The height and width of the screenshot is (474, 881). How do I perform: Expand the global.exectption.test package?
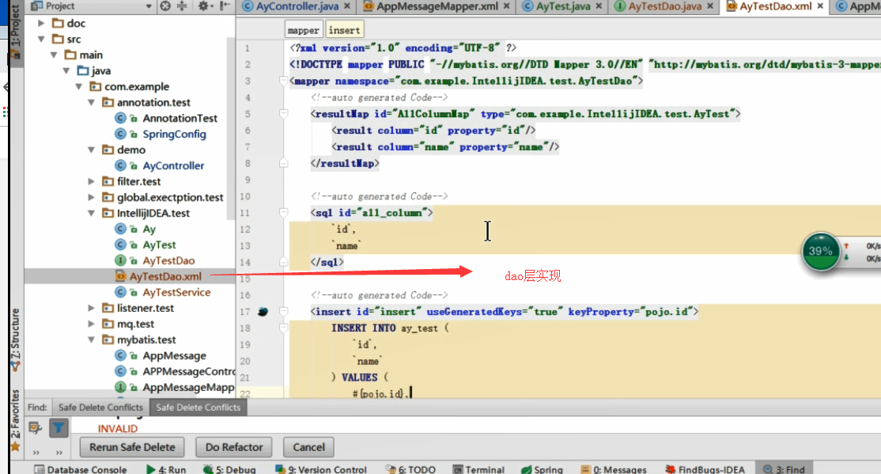pos(92,197)
